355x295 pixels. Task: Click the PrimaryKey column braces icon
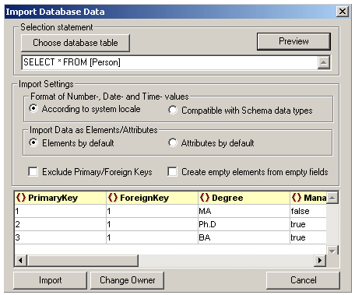(21, 198)
